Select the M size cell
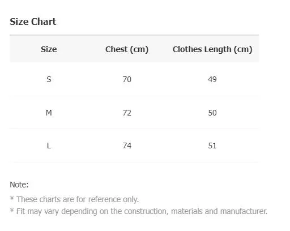Image resolution: width=290 pixels, height=231 pixels. click(49, 113)
